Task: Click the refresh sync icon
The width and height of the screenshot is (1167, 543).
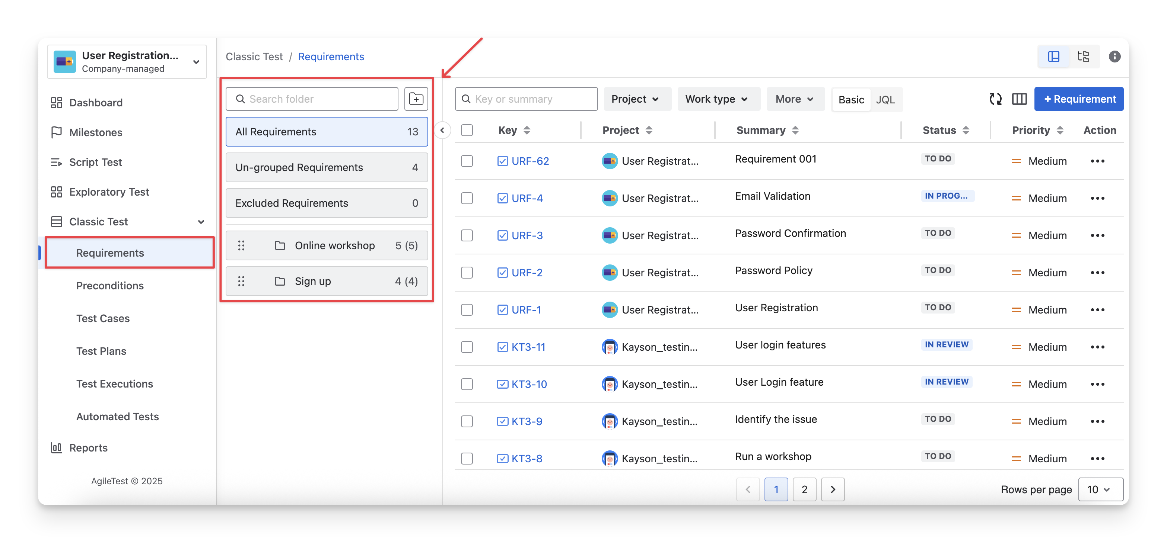Action: (995, 99)
